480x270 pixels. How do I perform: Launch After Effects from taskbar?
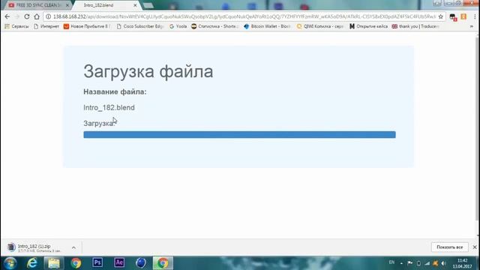(x=119, y=262)
